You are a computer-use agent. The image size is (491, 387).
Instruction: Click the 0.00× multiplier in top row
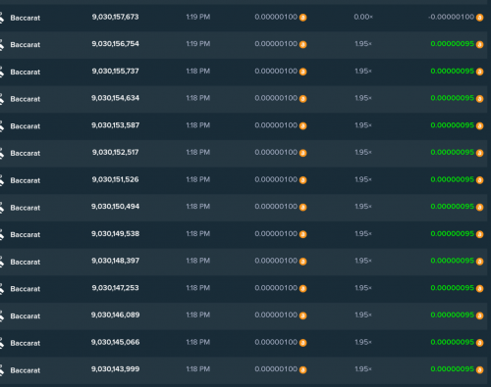click(363, 17)
